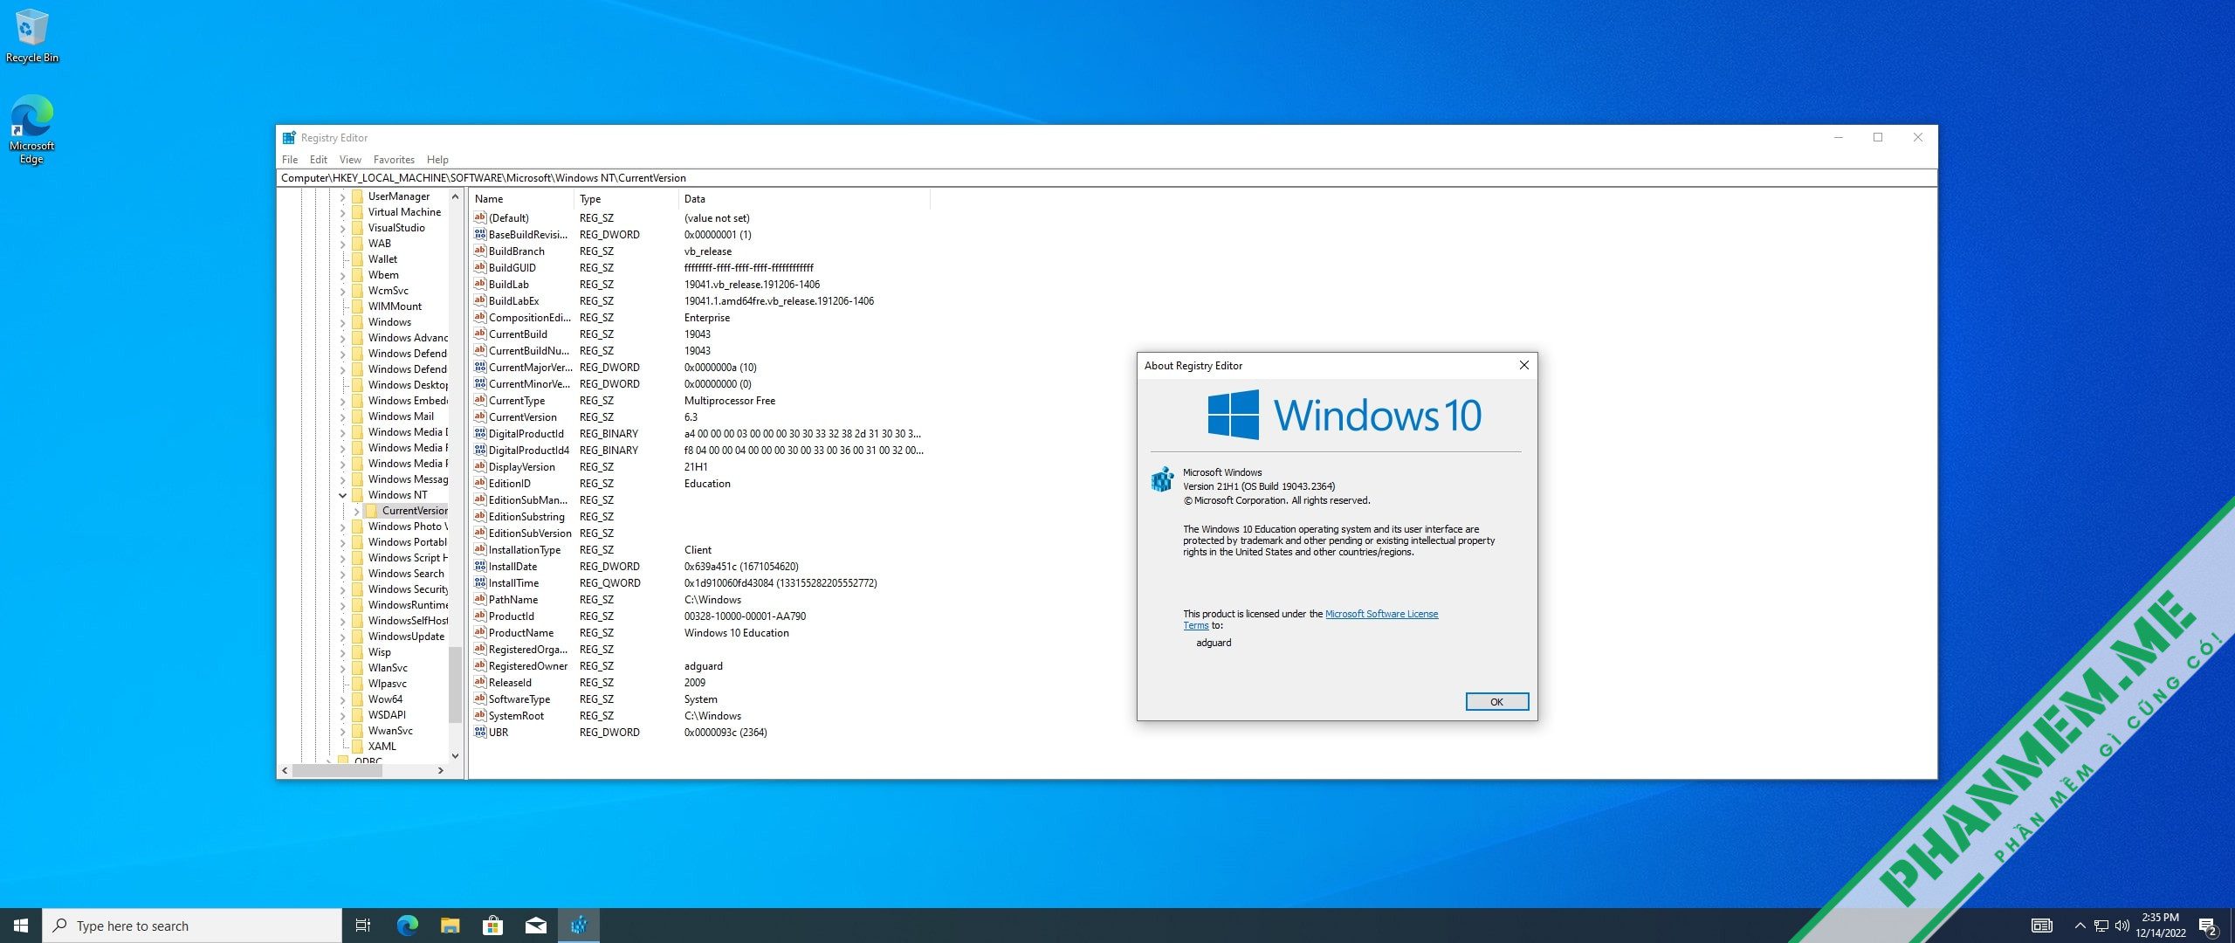
Task: Open the Favorites menu
Action: (394, 160)
